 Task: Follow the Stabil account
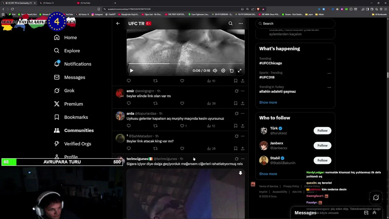click(322, 160)
